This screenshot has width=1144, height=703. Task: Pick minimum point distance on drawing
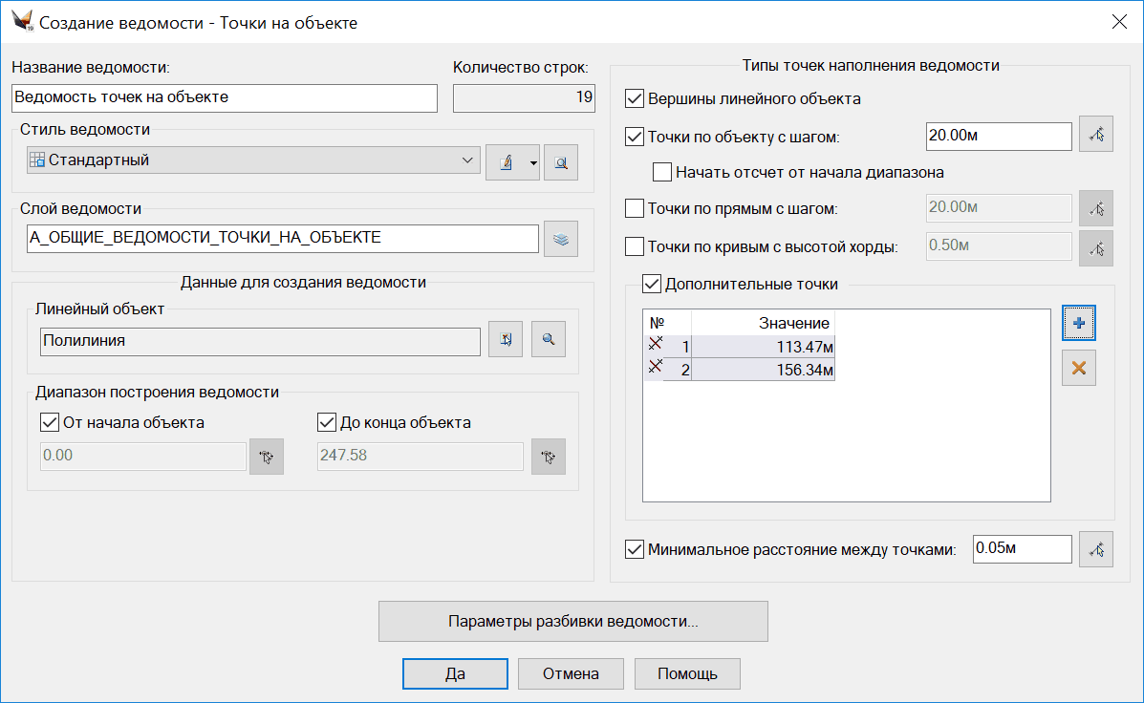point(1096,549)
